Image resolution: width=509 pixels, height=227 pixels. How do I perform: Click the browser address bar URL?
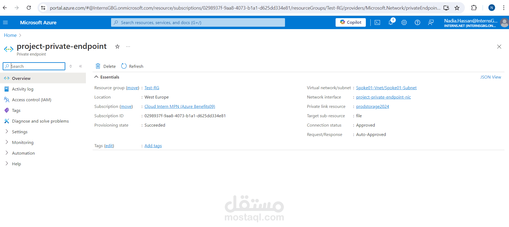tap(245, 8)
